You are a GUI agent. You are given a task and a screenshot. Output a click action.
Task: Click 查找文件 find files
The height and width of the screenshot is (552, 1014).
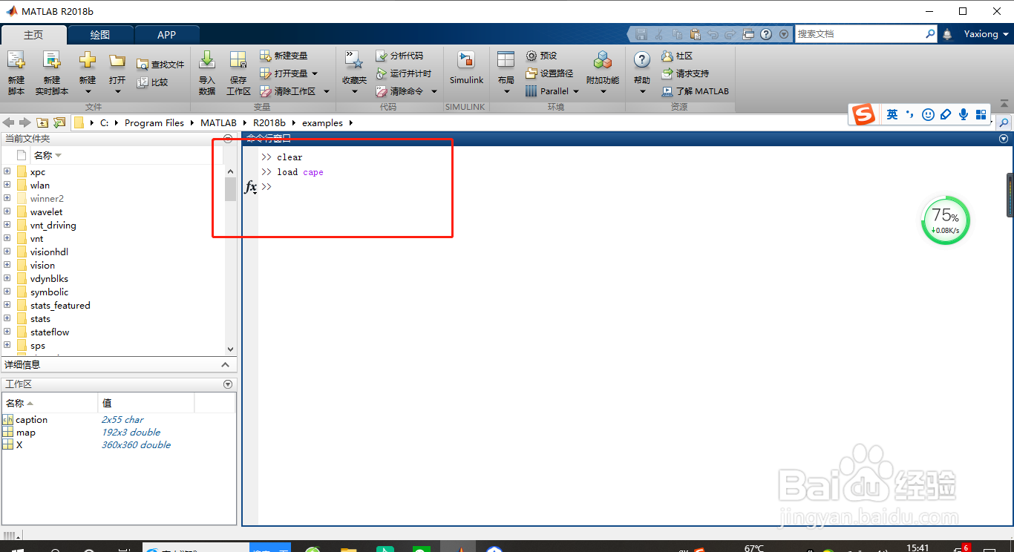click(x=160, y=65)
